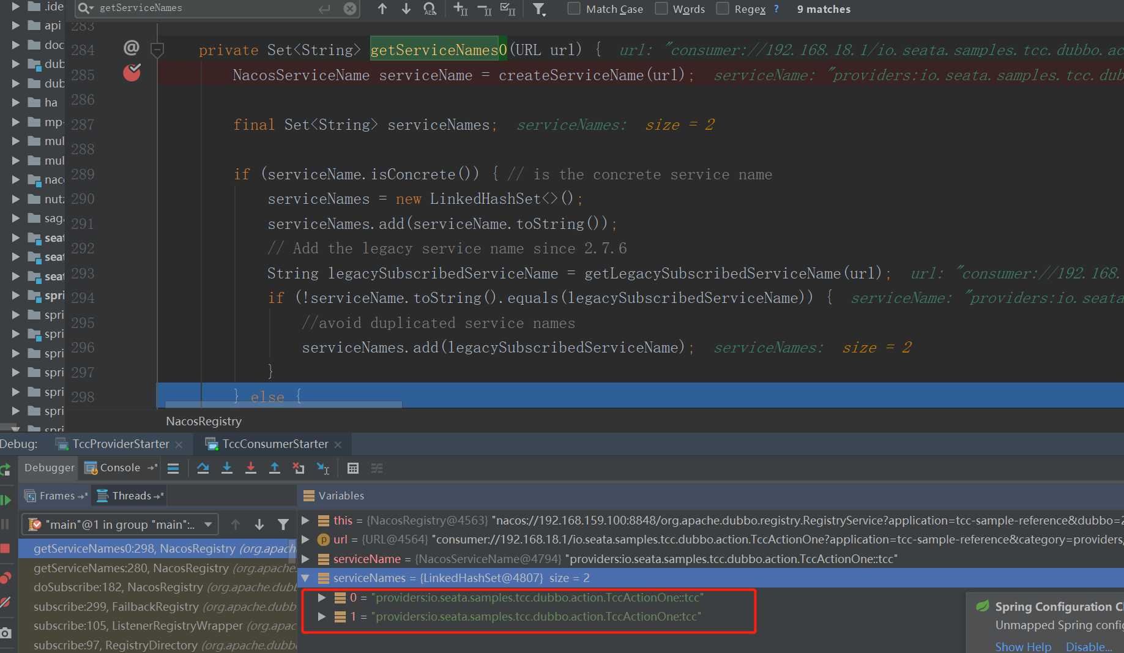Viewport: 1124px width, 653px height.
Task: Expand serviceNames element 1
Action: tap(322, 617)
